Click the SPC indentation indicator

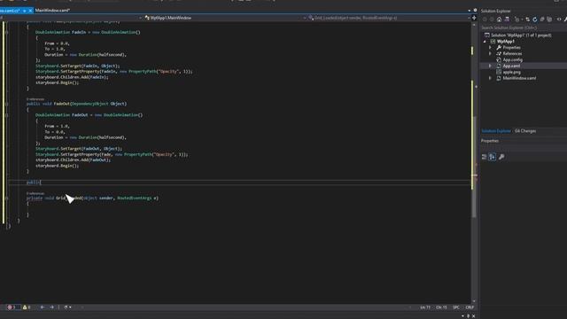click(456, 307)
